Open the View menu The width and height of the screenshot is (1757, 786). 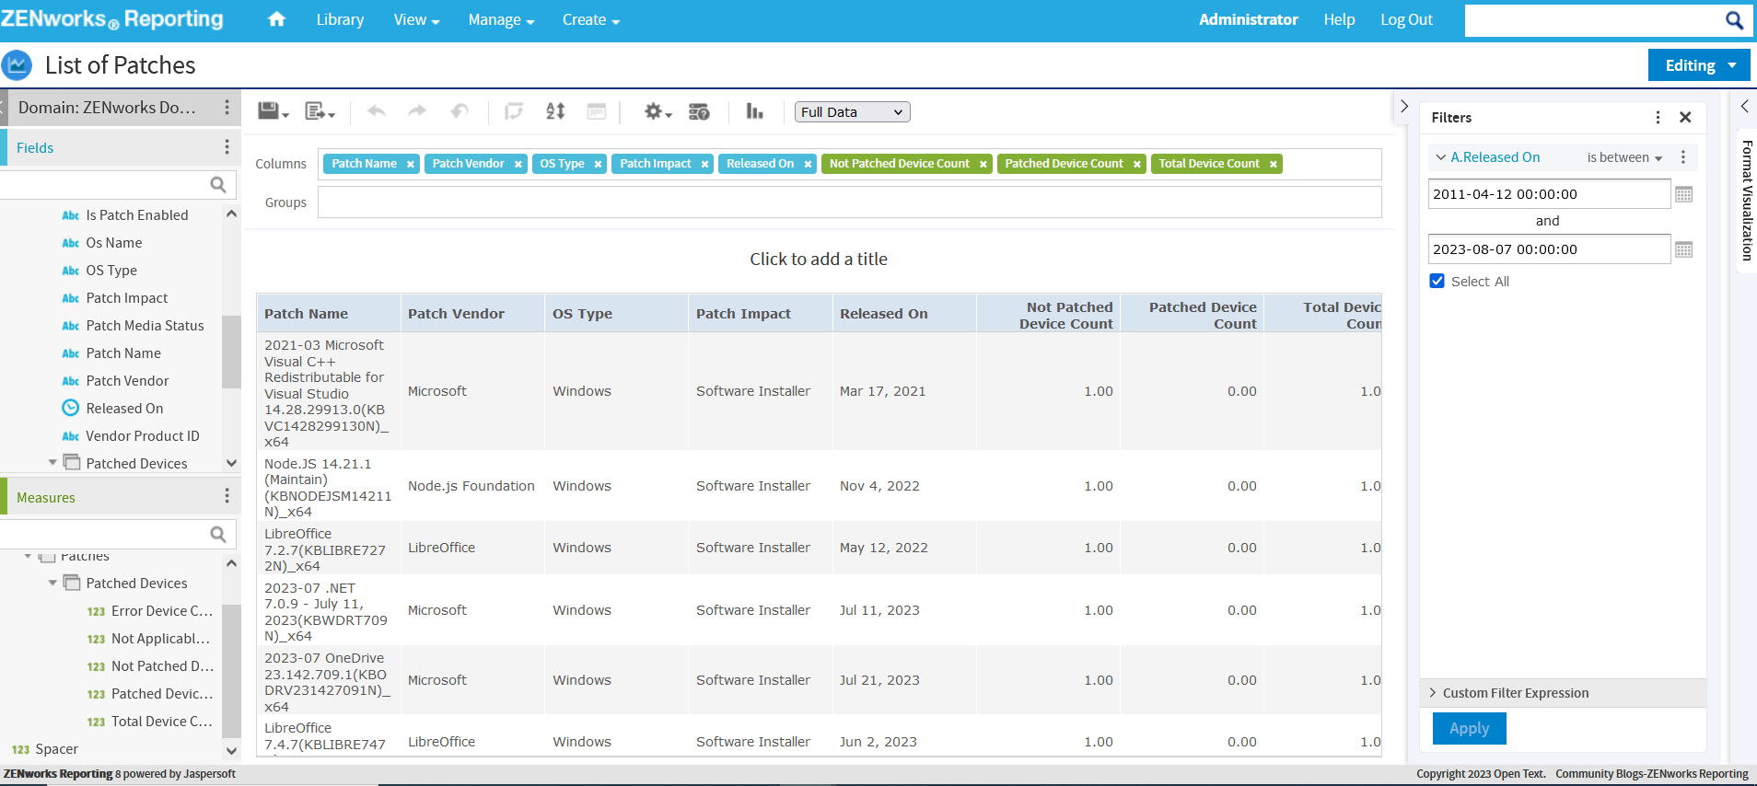click(416, 19)
